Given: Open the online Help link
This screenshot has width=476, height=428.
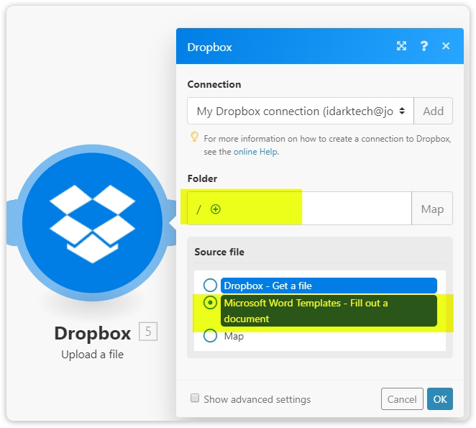Looking at the screenshot, I should coord(255,152).
